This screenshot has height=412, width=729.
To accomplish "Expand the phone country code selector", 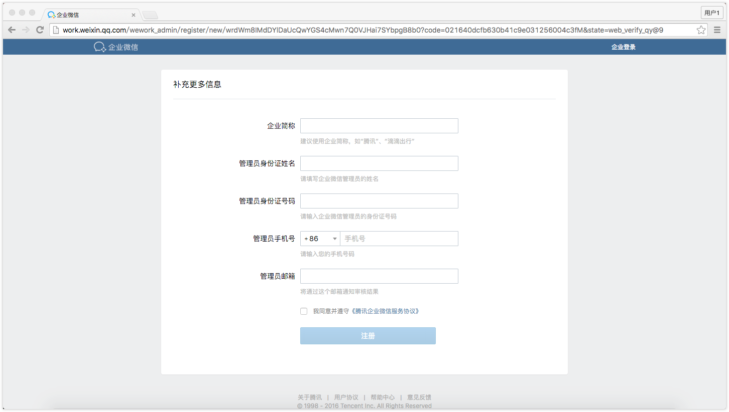I will [320, 238].
